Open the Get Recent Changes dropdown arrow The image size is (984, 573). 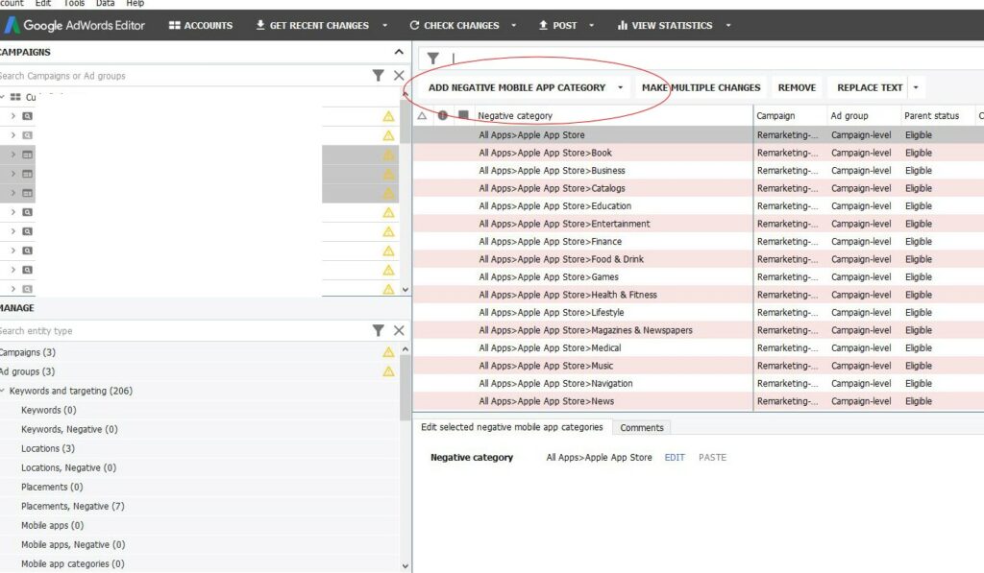coord(384,25)
